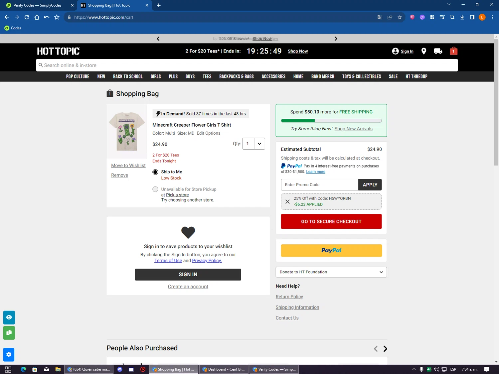The width and height of the screenshot is (499, 374).
Task: Open the Girls menu
Action: point(156,76)
